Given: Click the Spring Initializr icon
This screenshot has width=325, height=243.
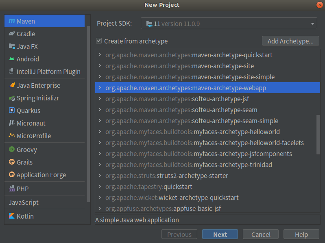Looking at the screenshot, I should [12, 98].
